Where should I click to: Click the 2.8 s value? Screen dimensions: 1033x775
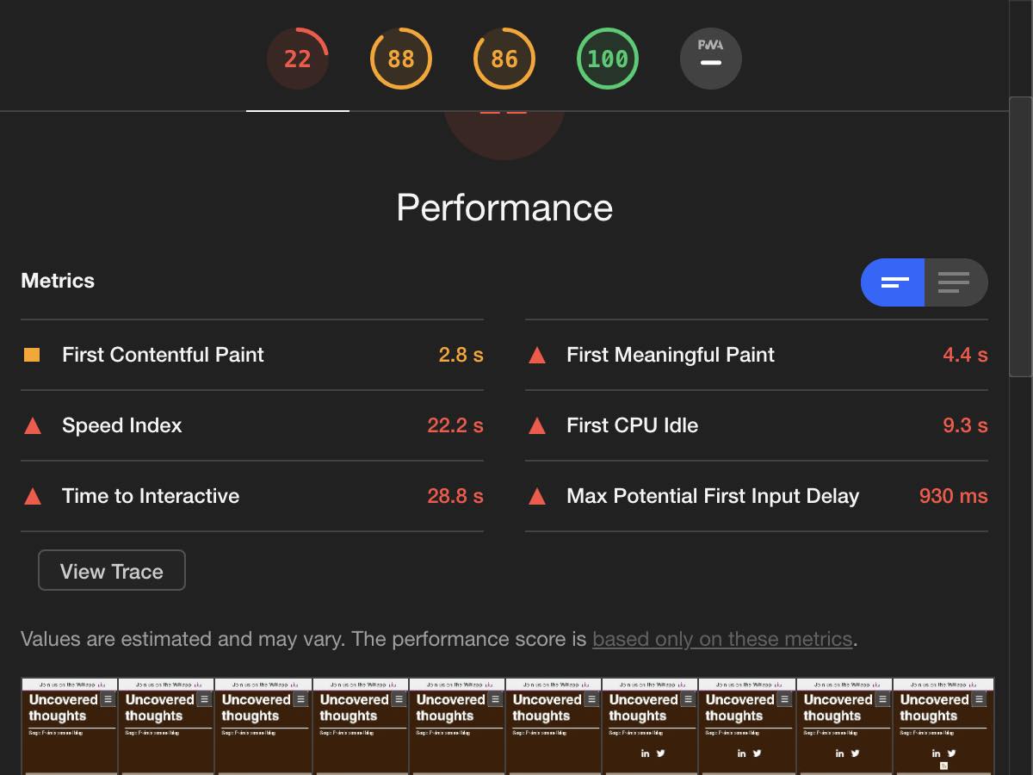tap(461, 355)
